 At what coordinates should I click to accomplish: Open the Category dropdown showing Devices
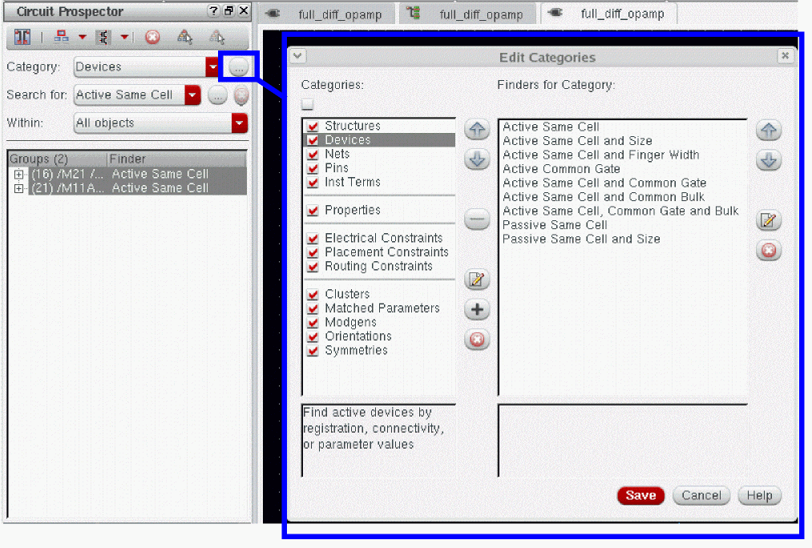coord(147,66)
